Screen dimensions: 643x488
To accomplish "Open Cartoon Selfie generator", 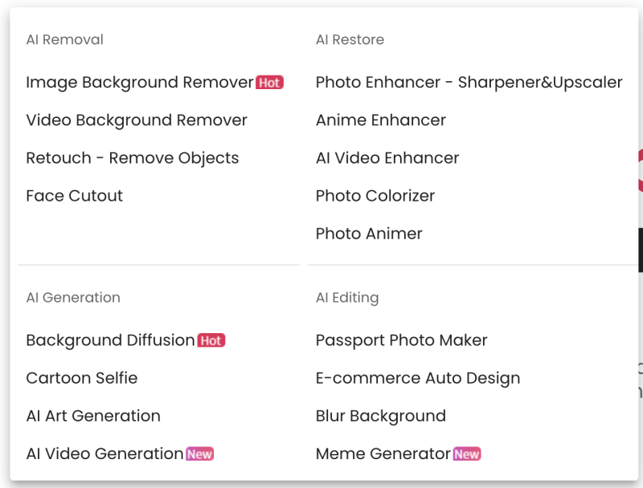I will click(82, 378).
